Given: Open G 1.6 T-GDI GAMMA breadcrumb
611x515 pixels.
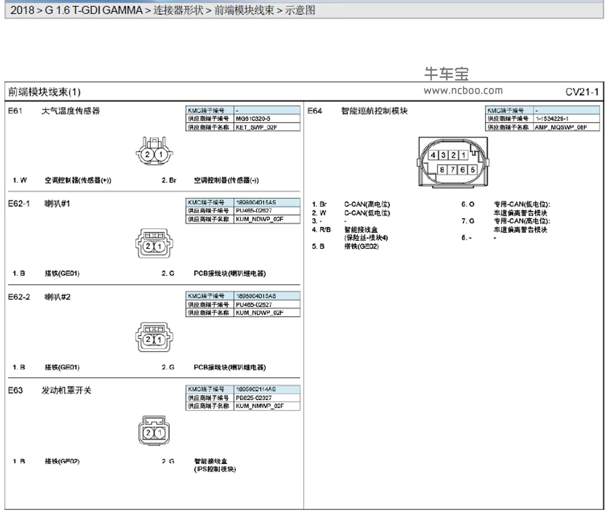Looking at the screenshot, I should [94, 10].
